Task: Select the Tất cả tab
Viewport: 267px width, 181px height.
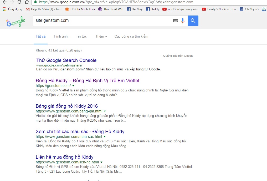Action: pos(40,36)
